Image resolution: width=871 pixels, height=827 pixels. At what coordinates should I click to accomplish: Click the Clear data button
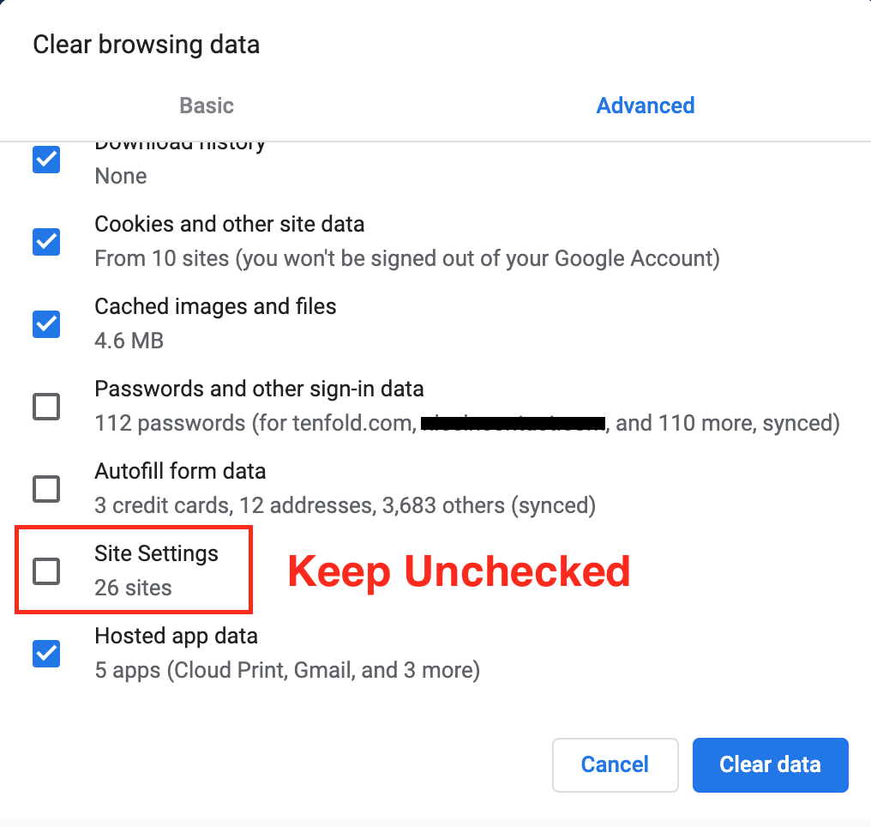point(770,764)
